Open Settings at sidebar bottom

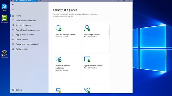click(x=19, y=90)
